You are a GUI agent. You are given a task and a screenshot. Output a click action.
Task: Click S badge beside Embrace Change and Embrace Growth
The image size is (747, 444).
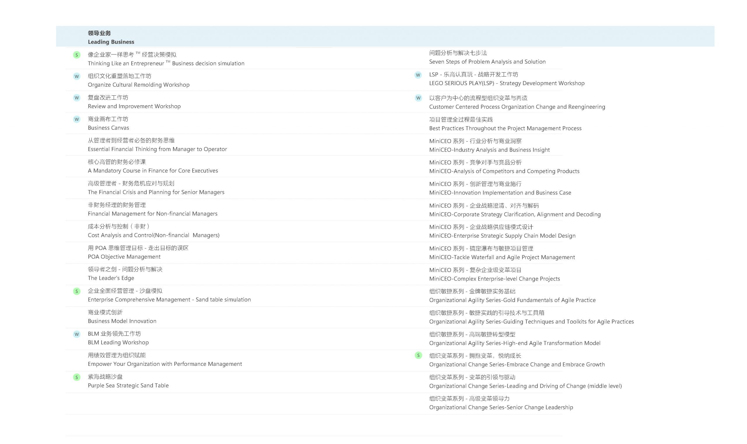pyautogui.click(x=418, y=355)
